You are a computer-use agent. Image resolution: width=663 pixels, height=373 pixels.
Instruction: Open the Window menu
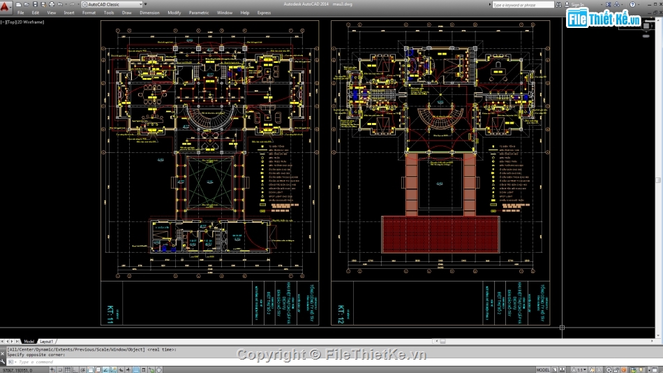tap(225, 13)
